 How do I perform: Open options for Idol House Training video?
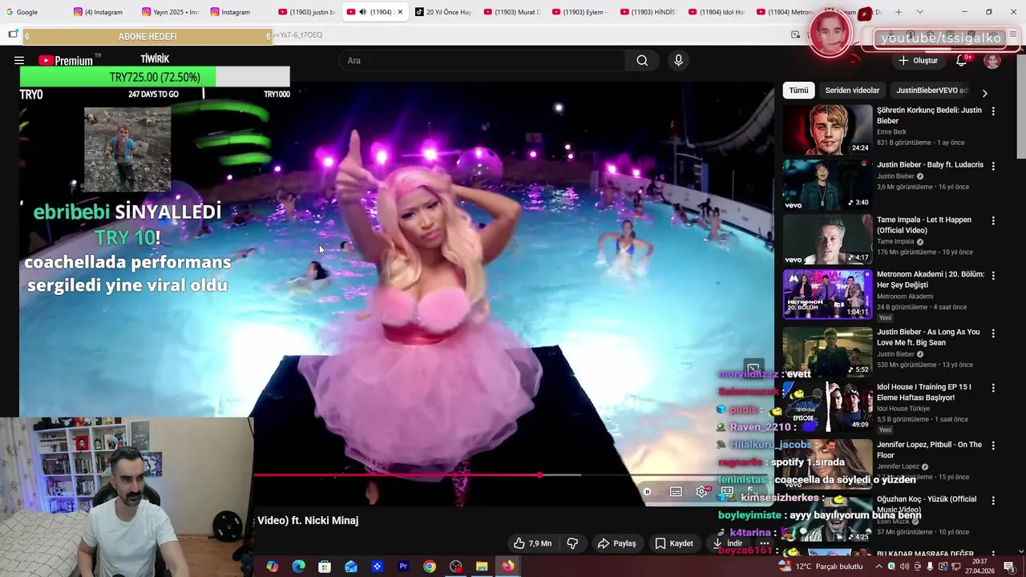coord(993,388)
